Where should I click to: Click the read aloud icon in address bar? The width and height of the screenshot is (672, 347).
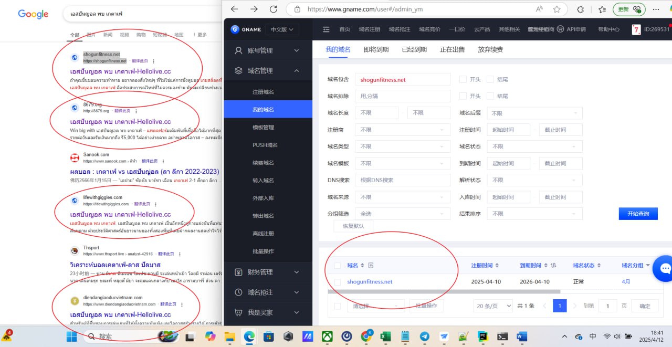point(539,9)
